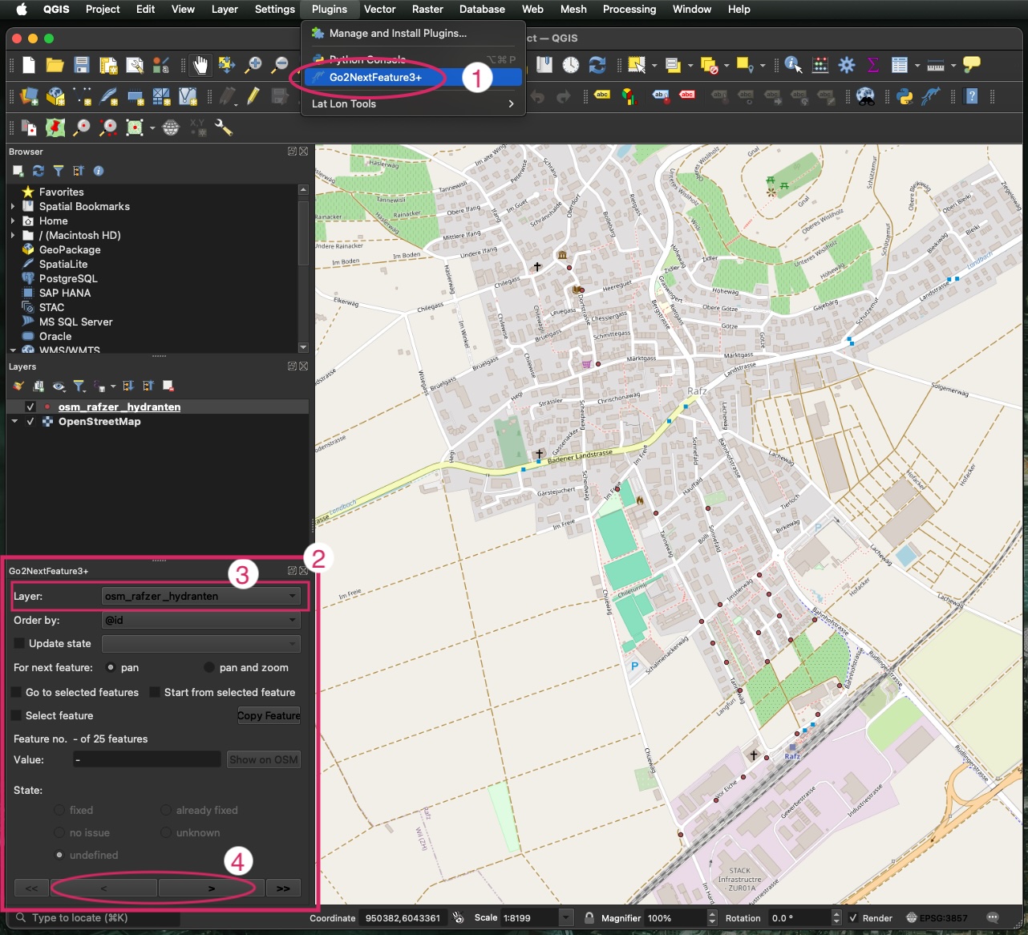Open the Processing Toolbox gear icon
The image size is (1028, 935).
pos(847,65)
